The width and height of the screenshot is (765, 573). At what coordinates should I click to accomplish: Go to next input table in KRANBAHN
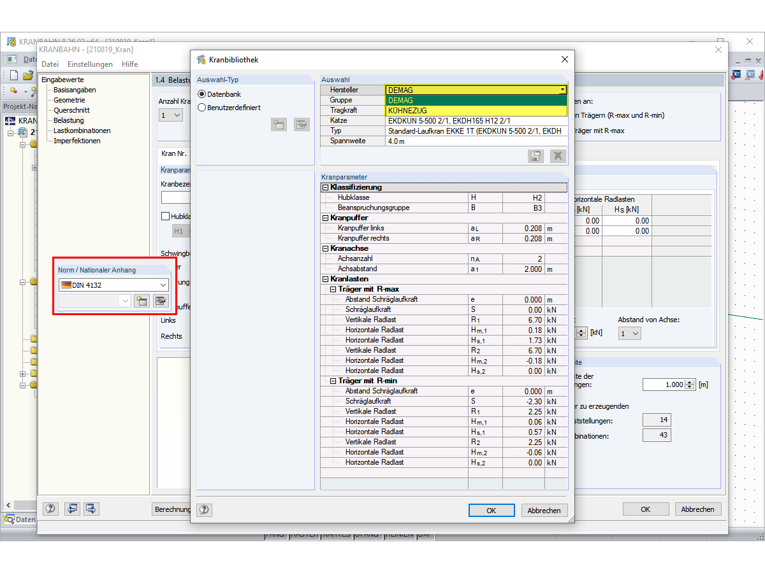click(x=91, y=509)
